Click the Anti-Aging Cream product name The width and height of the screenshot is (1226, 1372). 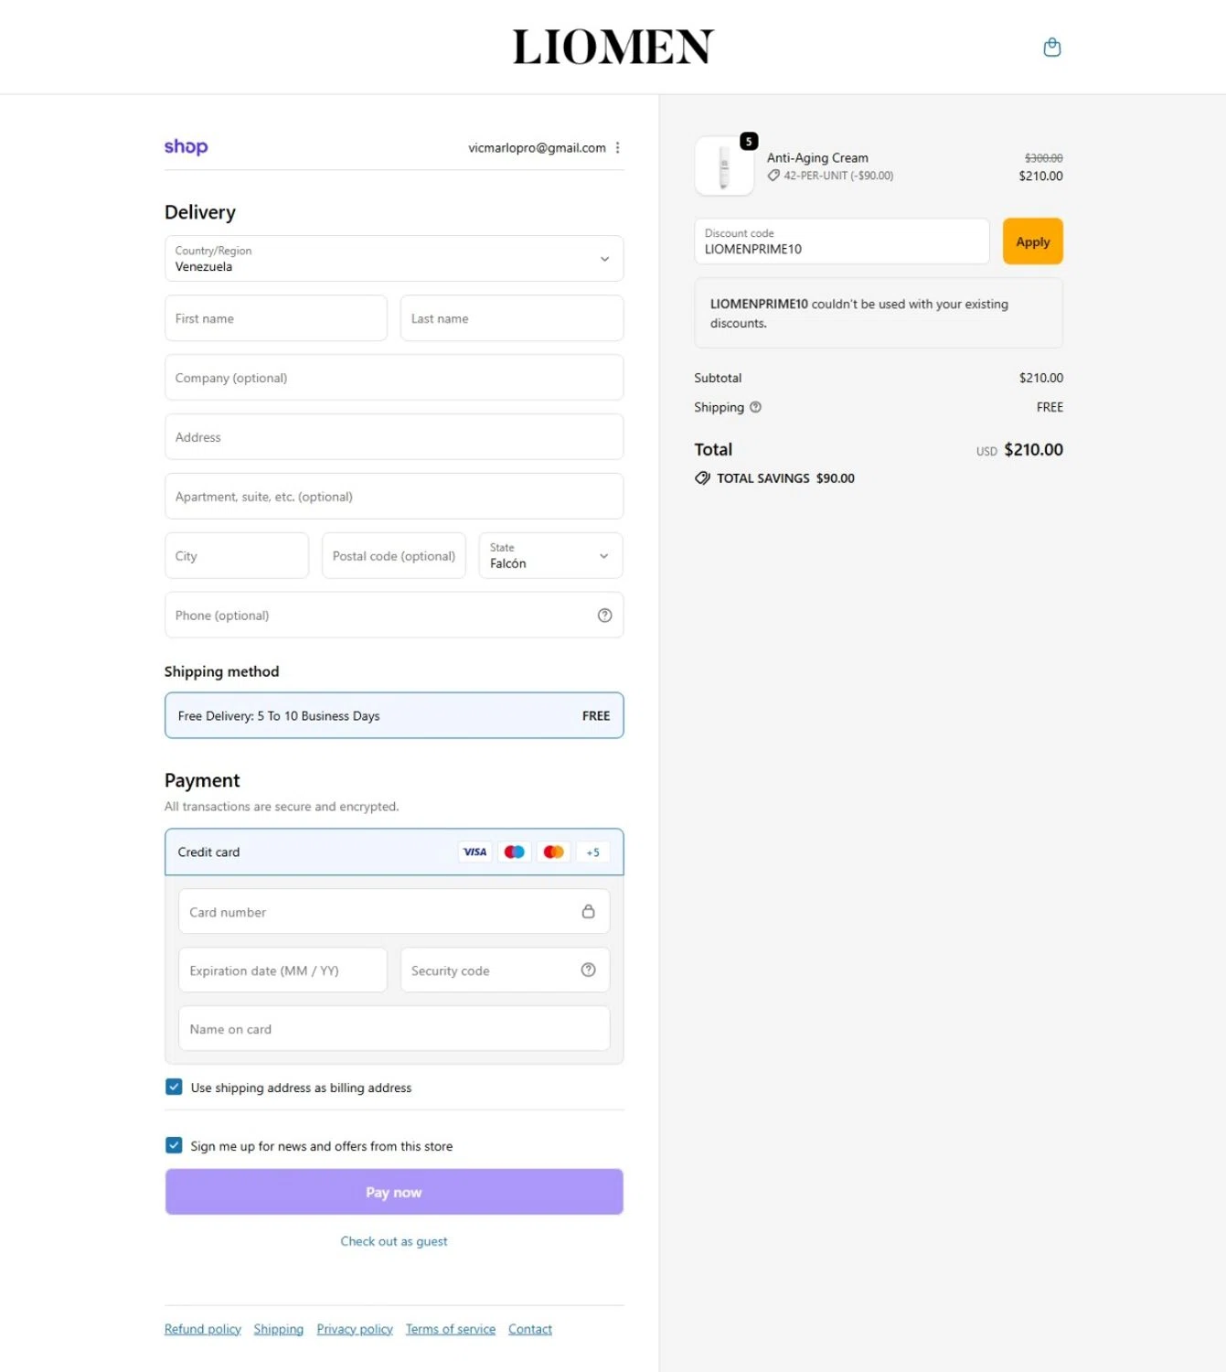click(817, 157)
